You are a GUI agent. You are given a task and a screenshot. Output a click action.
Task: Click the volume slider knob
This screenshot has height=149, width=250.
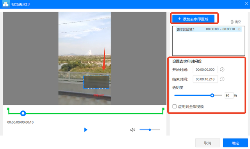(150, 130)
